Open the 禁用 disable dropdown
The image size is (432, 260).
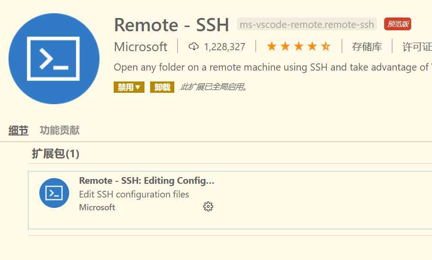tap(129, 87)
